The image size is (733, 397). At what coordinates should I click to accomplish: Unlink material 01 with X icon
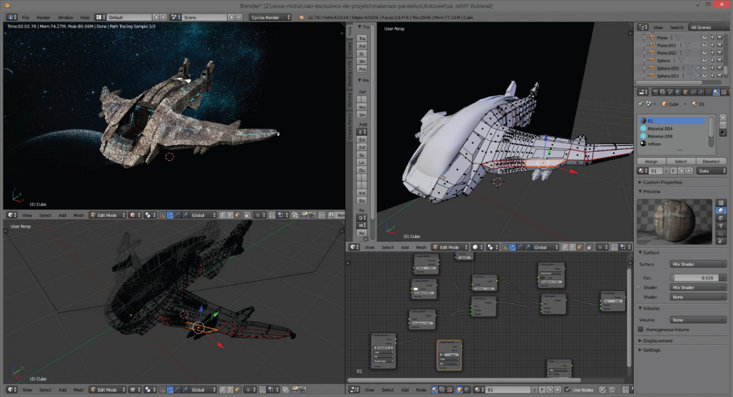pyautogui.click(x=689, y=171)
